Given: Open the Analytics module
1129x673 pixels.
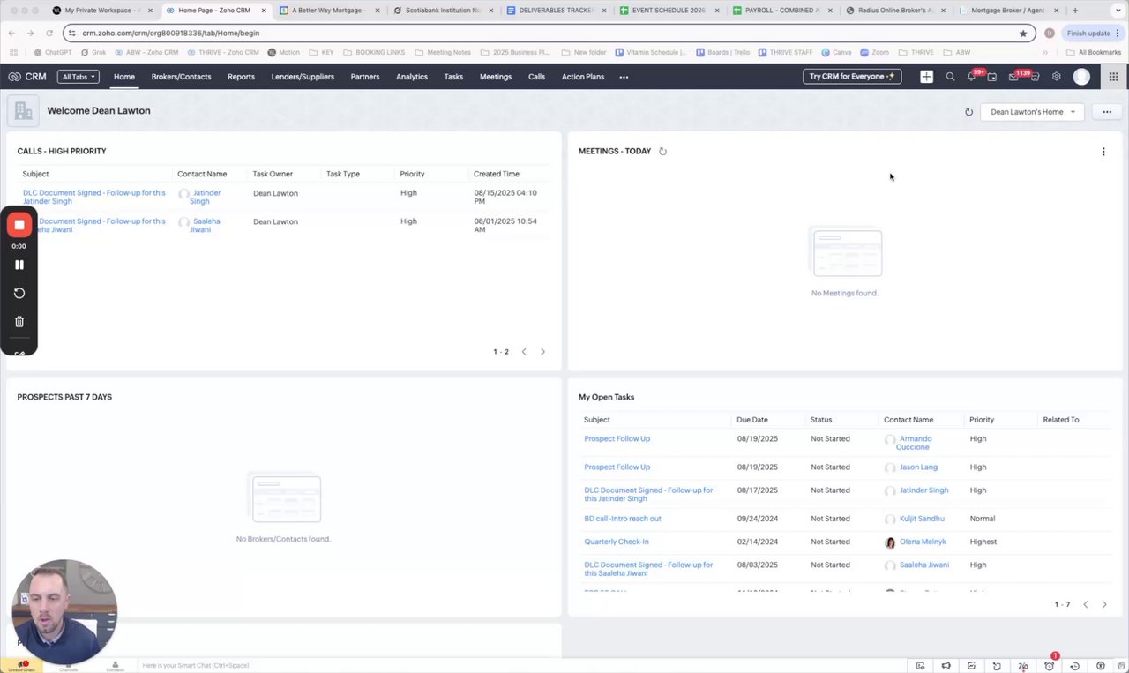Looking at the screenshot, I should [x=412, y=77].
